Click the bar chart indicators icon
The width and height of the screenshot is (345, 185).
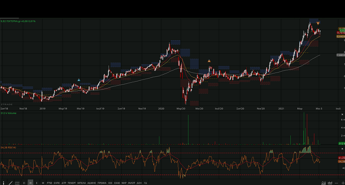coord(329,183)
